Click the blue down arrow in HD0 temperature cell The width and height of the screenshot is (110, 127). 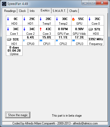coord(8,19)
